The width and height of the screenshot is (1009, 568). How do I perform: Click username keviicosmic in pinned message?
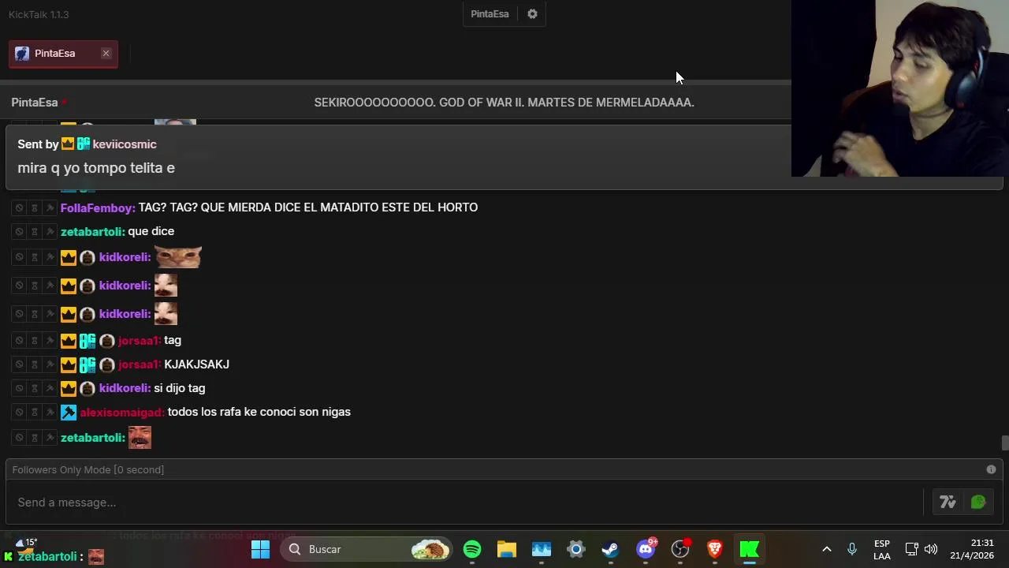point(125,144)
